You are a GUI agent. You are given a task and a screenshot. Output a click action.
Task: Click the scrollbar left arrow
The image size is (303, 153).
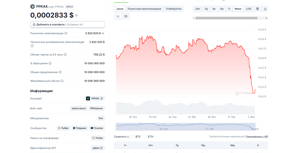pyautogui.click(x=194, y=18)
